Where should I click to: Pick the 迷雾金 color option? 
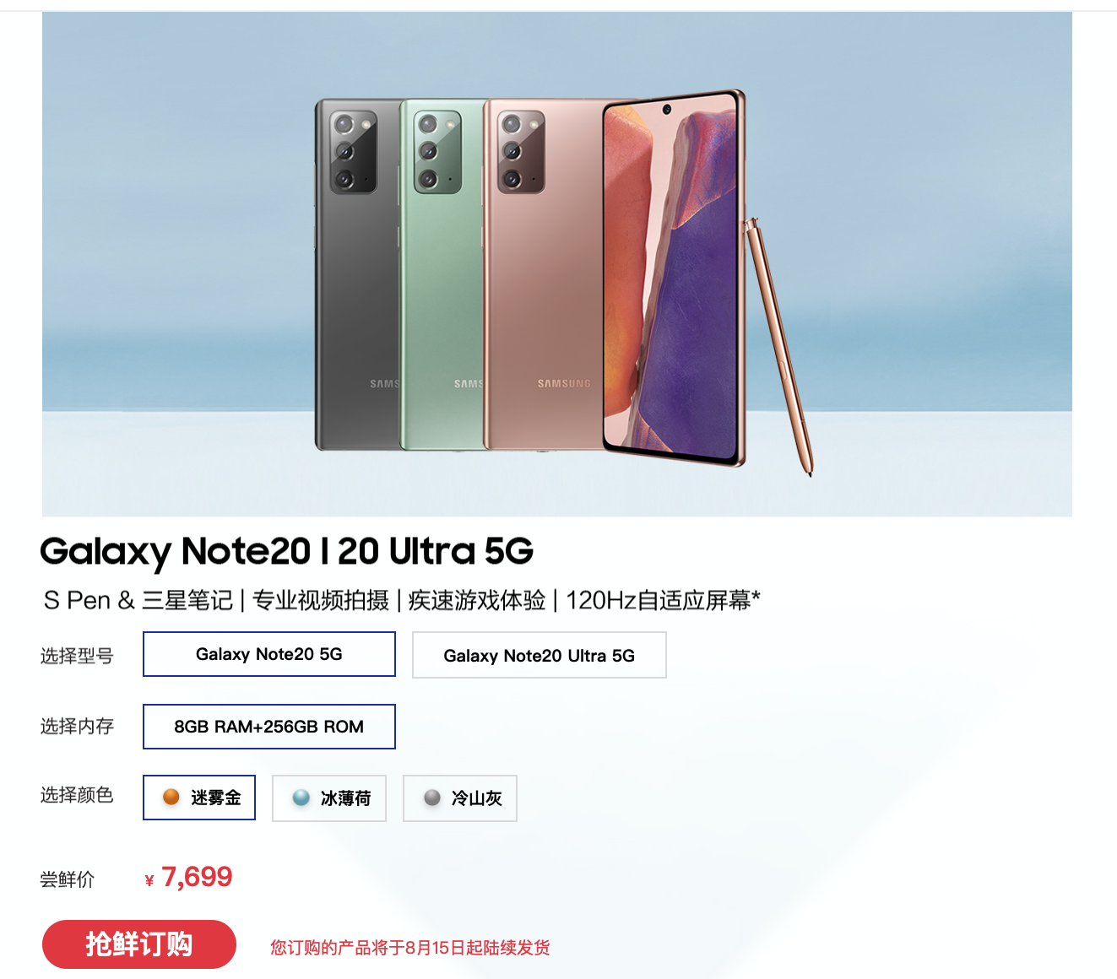pos(199,798)
